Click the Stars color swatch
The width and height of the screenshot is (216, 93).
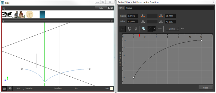click(111, 88)
